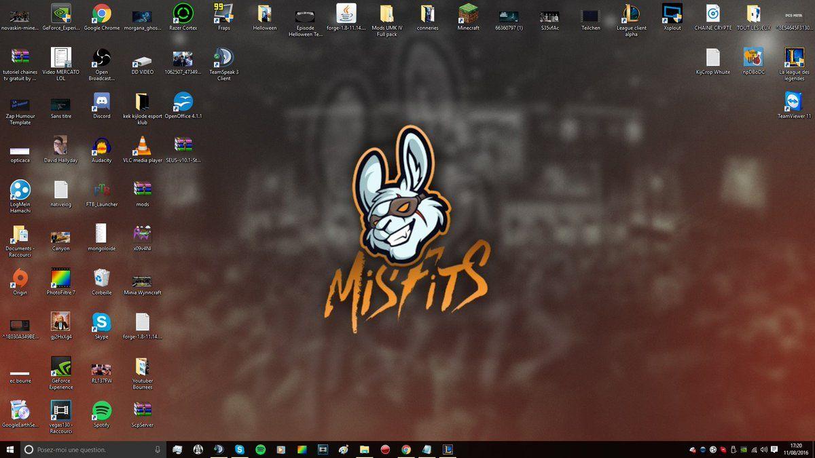Open the Start menu
The image size is (815, 458).
coord(9,449)
